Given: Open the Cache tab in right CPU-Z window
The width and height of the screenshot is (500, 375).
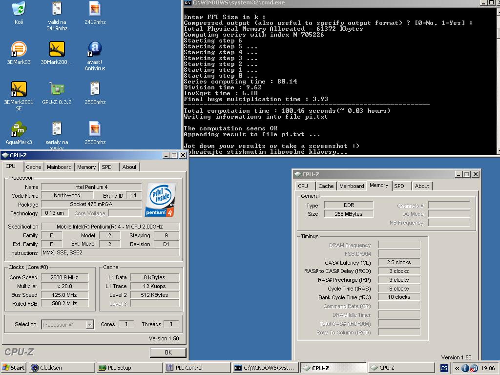Looking at the screenshot, I should (x=326, y=186).
